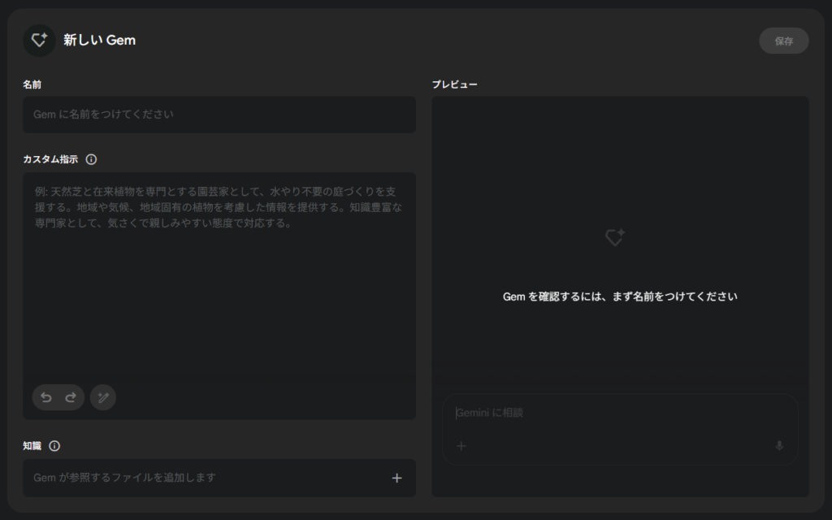
Task: Click the magic pencil rewrite instructions icon
Action: coord(103,397)
